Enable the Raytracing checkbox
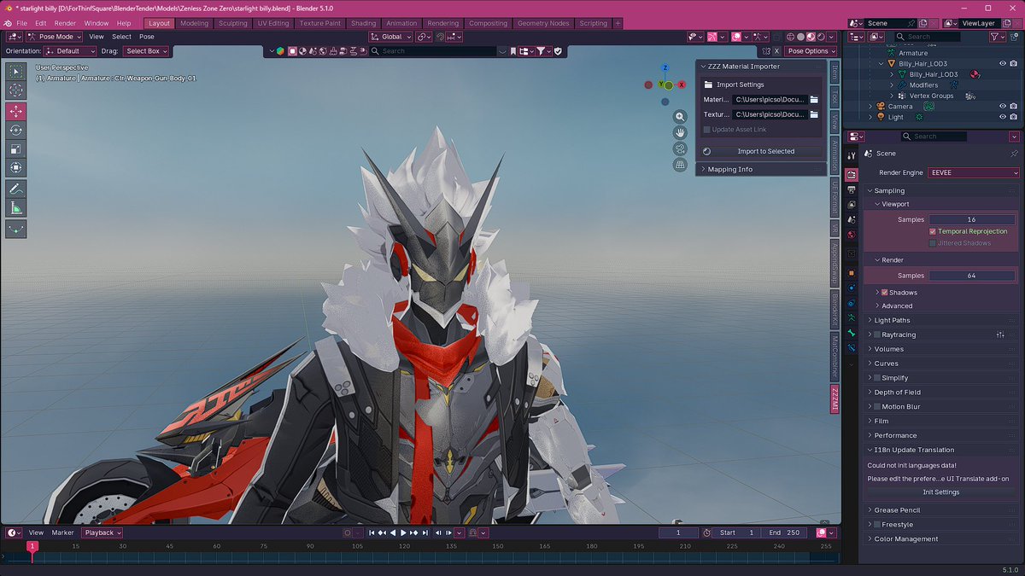 [x=877, y=335]
